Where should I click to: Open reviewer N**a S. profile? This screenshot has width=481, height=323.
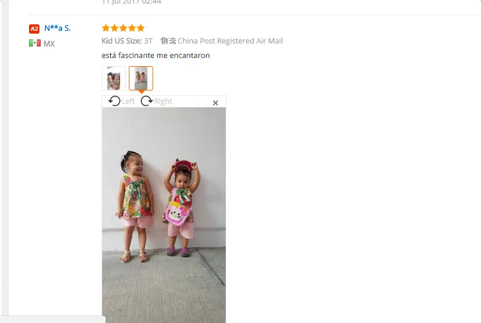pos(57,28)
